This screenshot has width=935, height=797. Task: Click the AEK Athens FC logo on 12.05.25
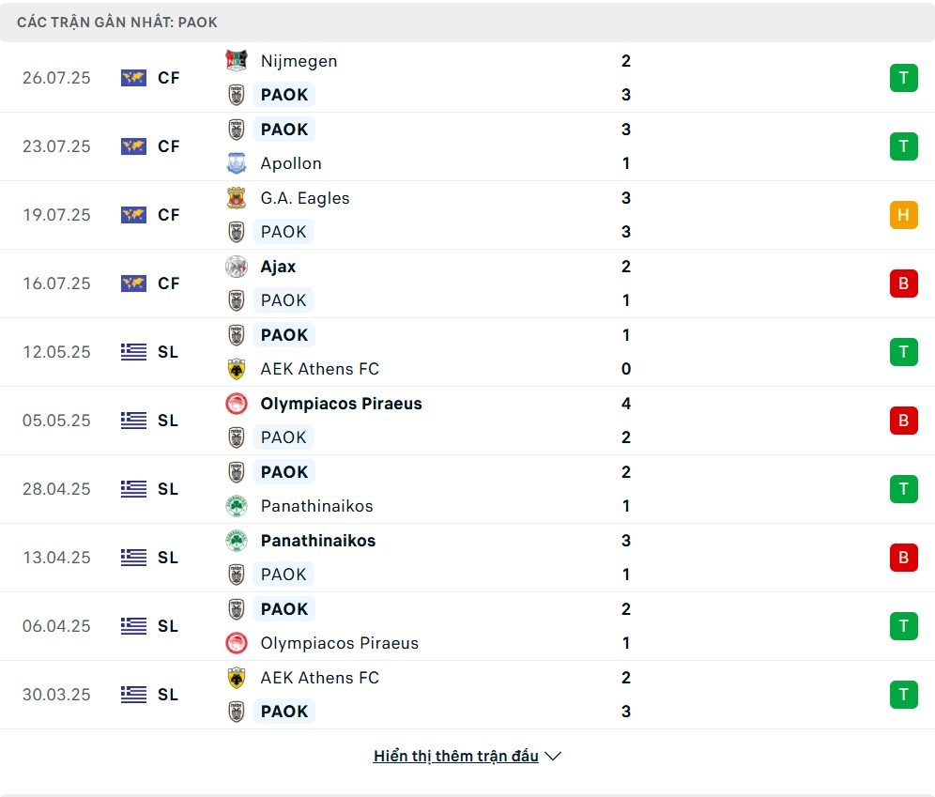point(237,369)
